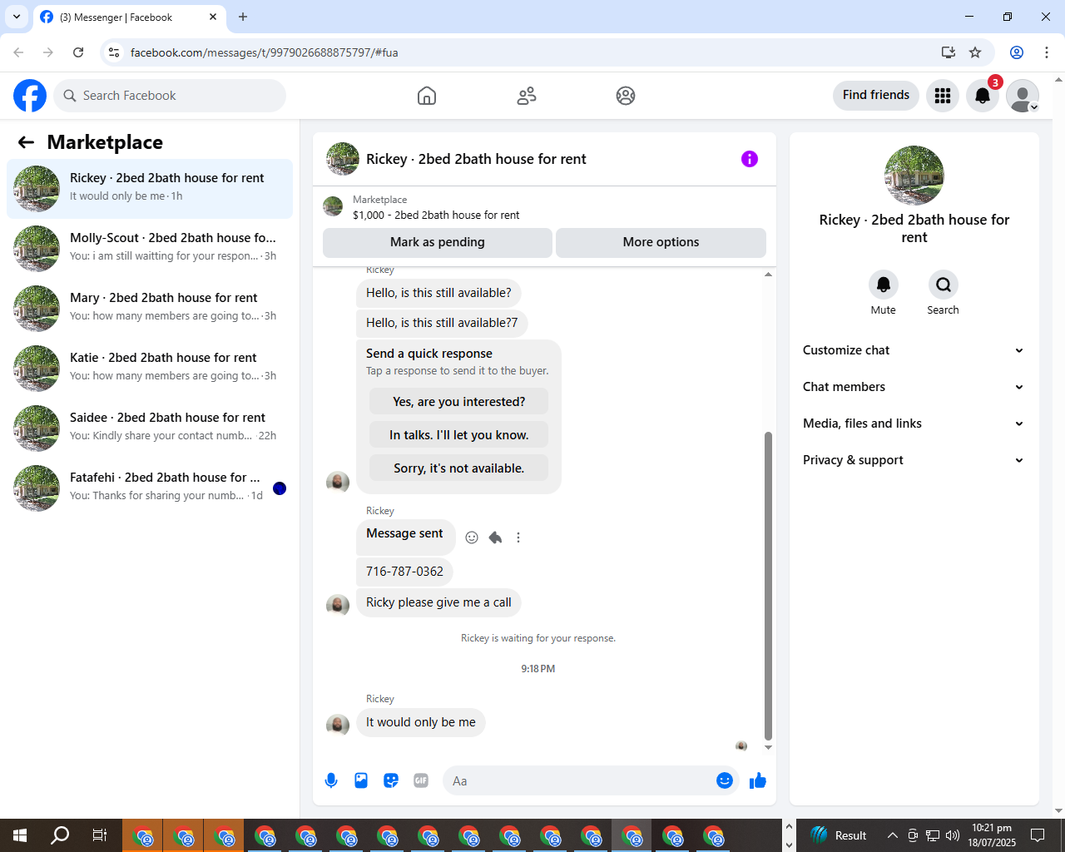Reply to 'Message sent' message
This screenshot has height=852, width=1065.
tap(495, 537)
